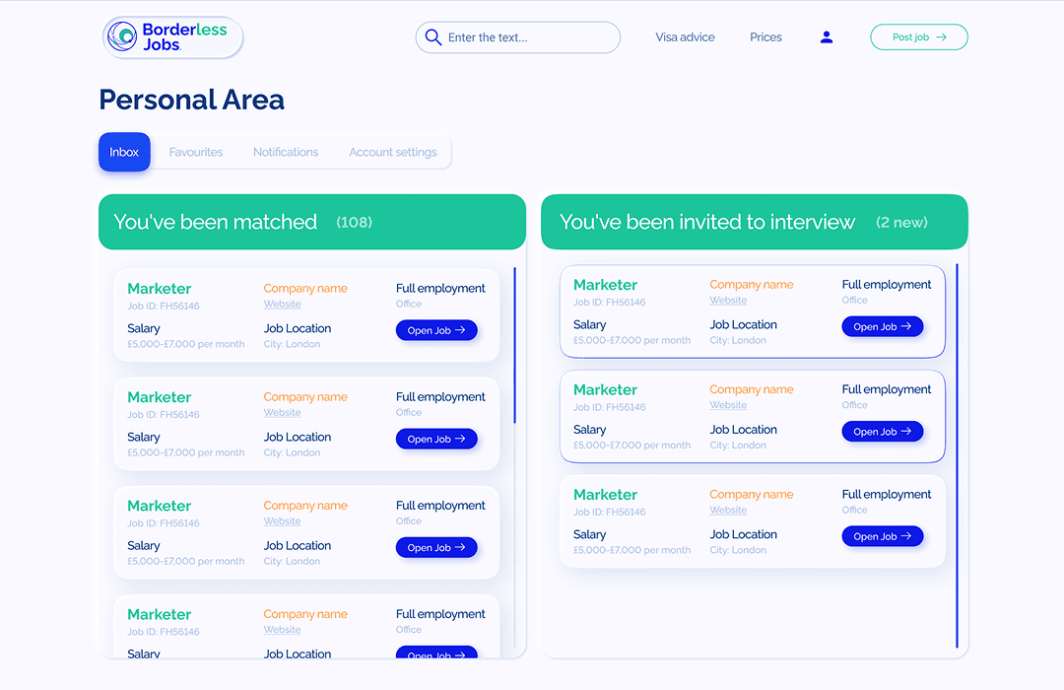
Task: Open Job on second interview invitation card
Action: click(x=883, y=431)
